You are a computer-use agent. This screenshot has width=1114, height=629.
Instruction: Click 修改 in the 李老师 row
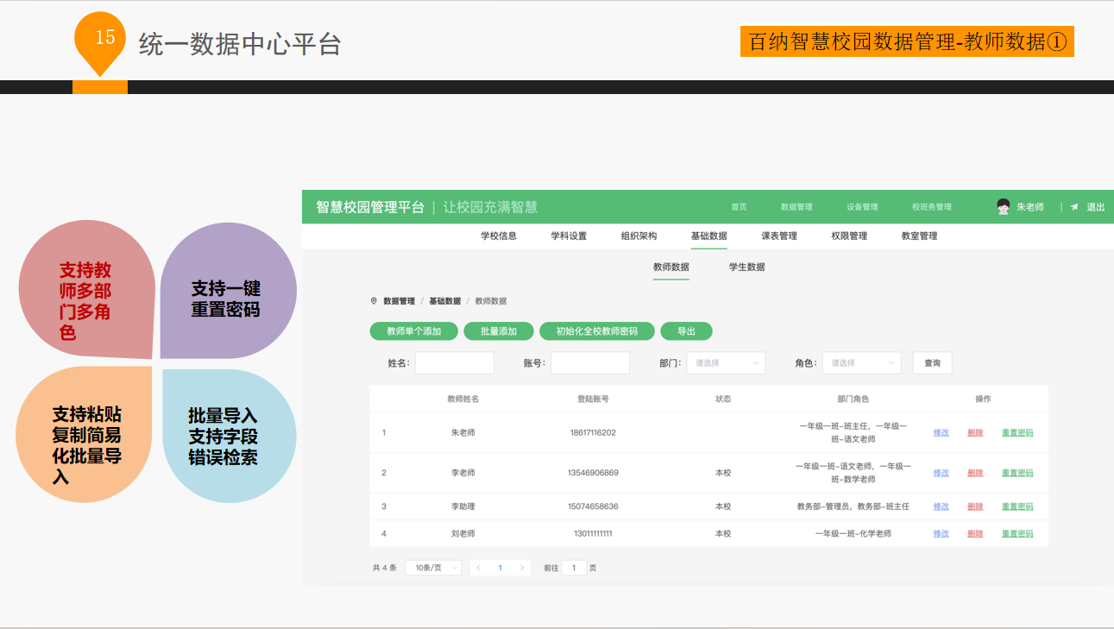coord(941,473)
